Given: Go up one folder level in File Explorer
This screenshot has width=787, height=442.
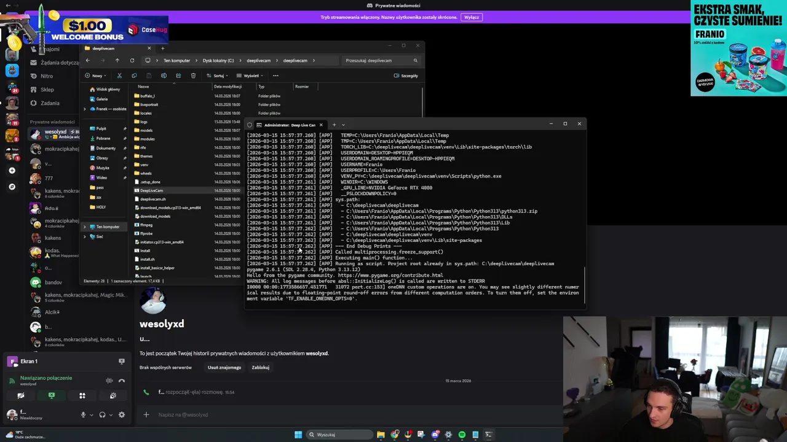Looking at the screenshot, I should 117,60.
